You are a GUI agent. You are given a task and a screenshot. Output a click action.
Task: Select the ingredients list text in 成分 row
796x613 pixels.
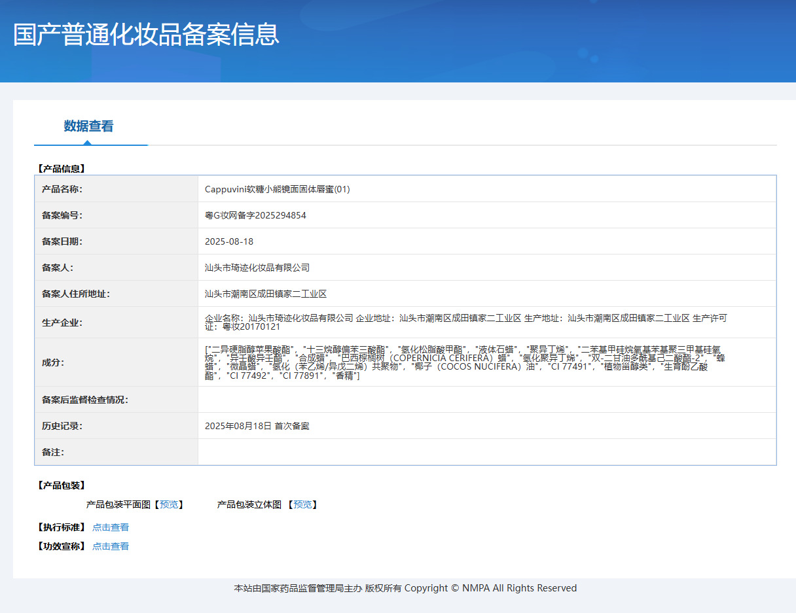point(466,362)
